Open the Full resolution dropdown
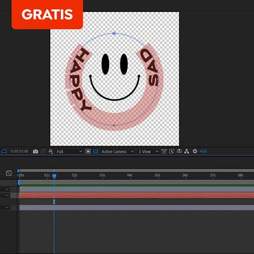Image resolution: width=254 pixels, height=254 pixels. point(70,152)
